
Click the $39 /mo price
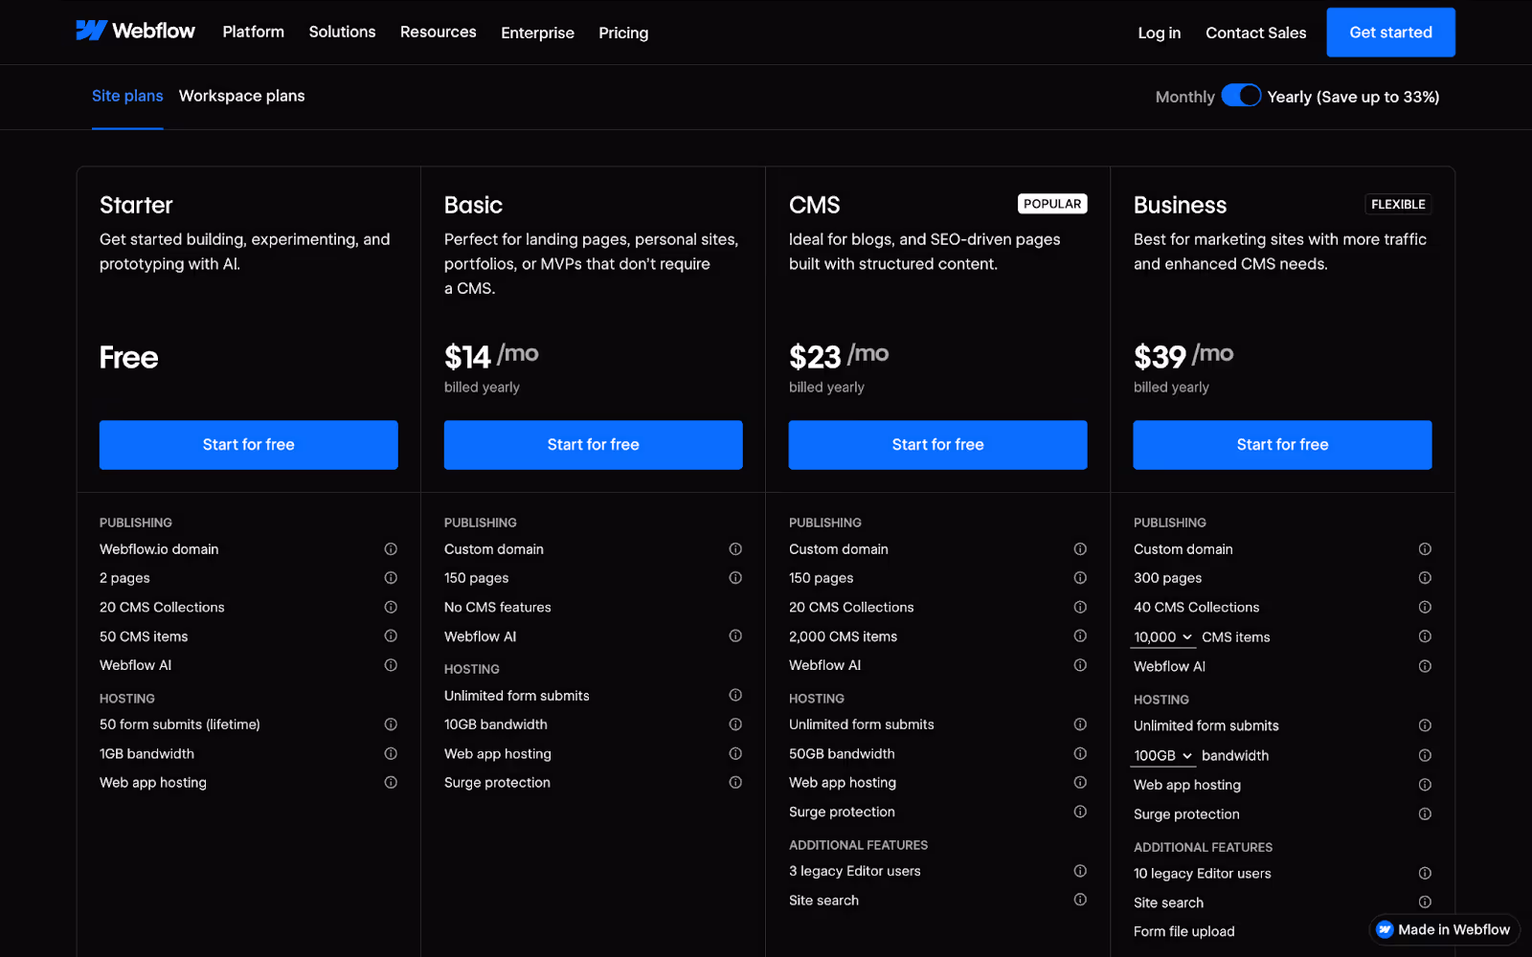pyautogui.click(x=1183, y=356)
